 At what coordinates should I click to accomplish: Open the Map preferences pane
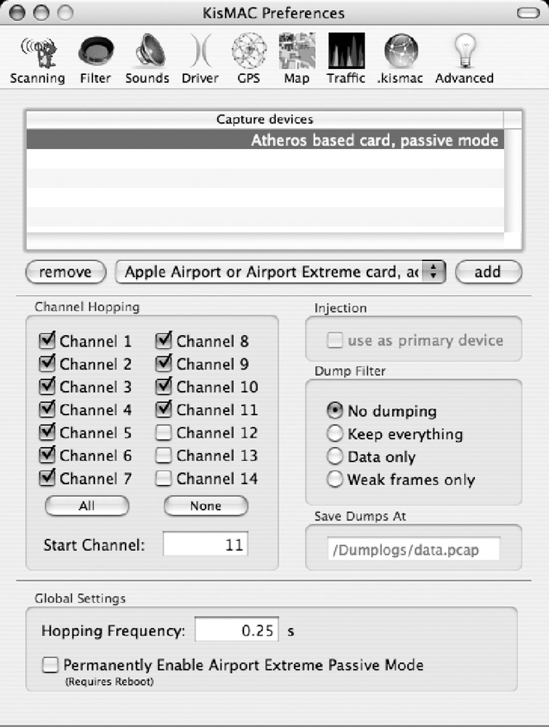(296, 60)
